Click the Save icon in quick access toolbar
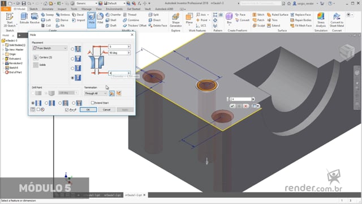The width and height of the screenshot is (362, 204). click(x=24, y=3)
